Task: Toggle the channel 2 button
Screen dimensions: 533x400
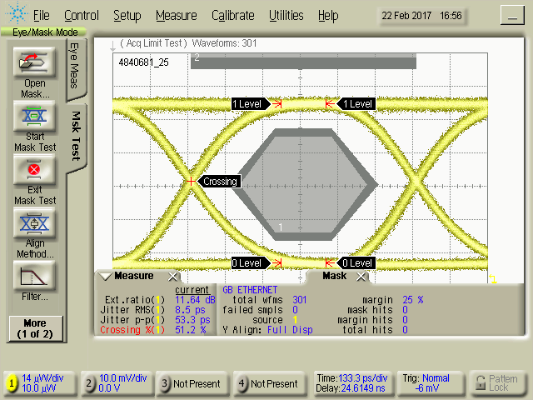Action: click(x=89, y=383)
